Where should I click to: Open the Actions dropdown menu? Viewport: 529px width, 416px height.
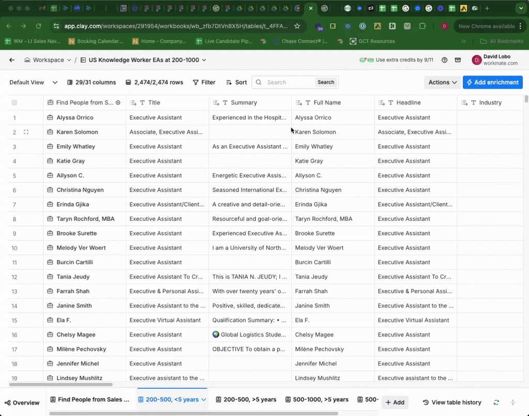[x=442, y=82]
